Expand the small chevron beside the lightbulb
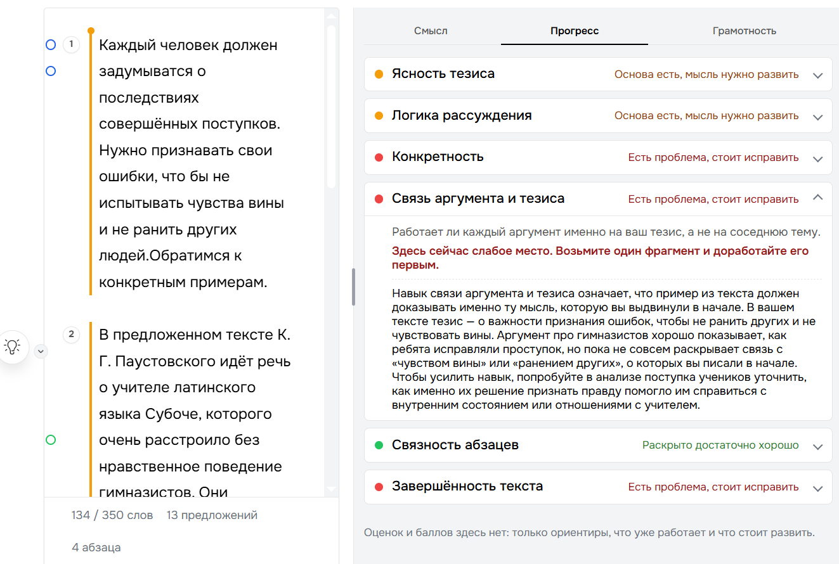The image size is (839, 564). coord(41,350)
